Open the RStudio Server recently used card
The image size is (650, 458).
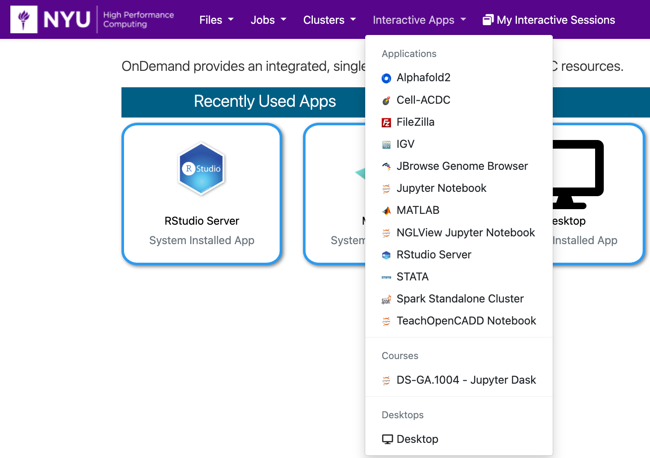202,194
